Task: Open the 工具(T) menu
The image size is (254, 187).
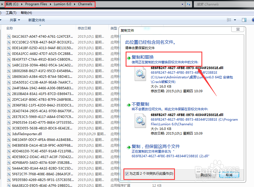Action: [11, 13]
